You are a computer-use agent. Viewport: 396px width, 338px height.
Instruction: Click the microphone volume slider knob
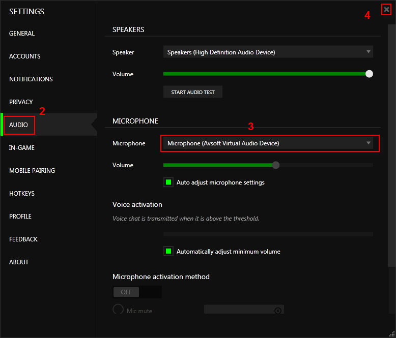click(x=275, y=165)
